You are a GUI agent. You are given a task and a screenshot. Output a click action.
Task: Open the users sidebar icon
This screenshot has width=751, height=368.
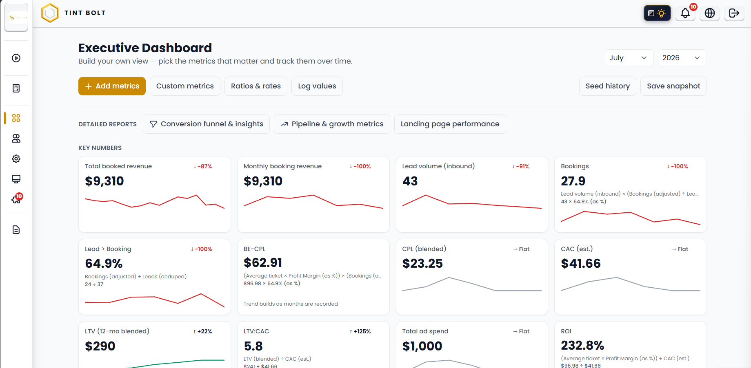[x=16, y=139]
